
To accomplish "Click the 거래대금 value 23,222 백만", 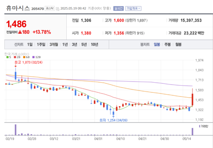I will (194, 33).
